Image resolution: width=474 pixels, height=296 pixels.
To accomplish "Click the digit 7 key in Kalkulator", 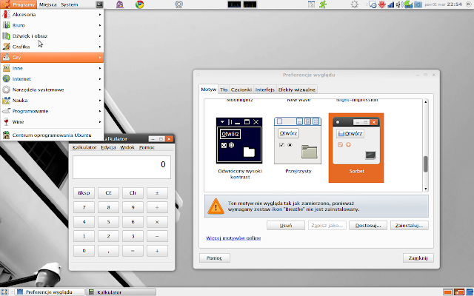I will click(x=84, y=207).
